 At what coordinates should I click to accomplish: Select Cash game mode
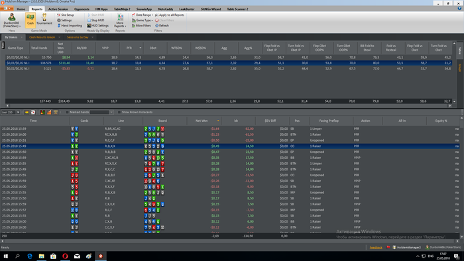point(30,20)
